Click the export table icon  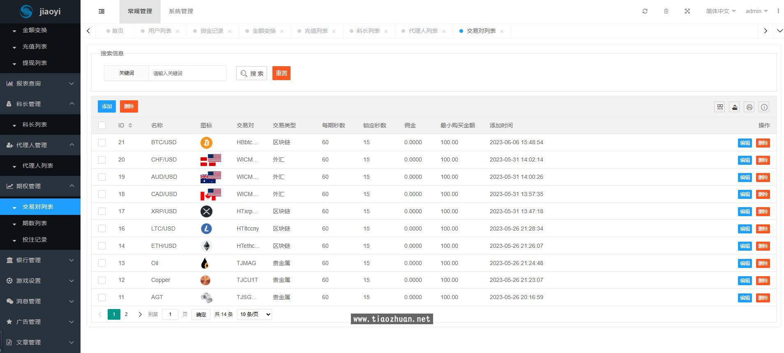tap(735, 107)
